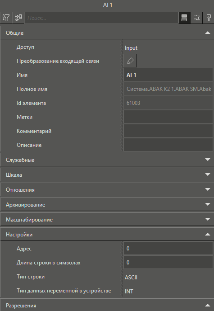Click the tree navigation arrow icon
The height and width of the screenshot is (311, 214).
point(18,18)
